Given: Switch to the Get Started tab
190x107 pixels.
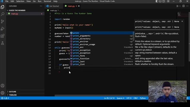Looking at the screenshot, I should point(54,6).
